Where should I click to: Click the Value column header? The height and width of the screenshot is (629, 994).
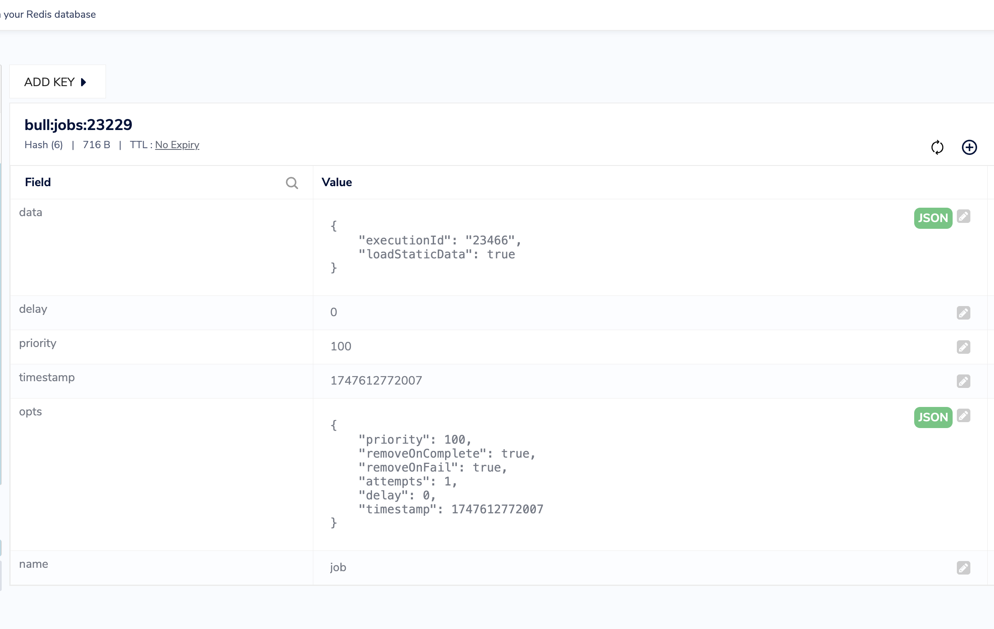(337, 182)
